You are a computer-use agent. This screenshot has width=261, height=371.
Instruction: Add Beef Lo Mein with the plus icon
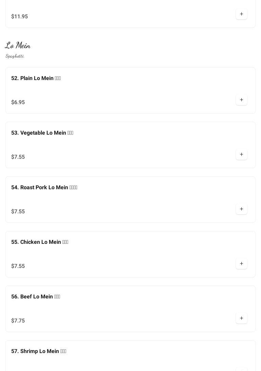coord(241,318)
